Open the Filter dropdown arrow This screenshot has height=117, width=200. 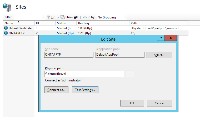[44, 17]
